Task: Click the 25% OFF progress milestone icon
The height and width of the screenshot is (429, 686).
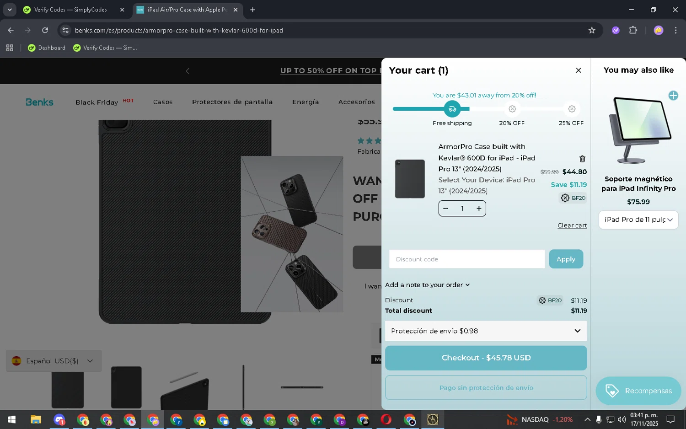Action: click(572, 109)
